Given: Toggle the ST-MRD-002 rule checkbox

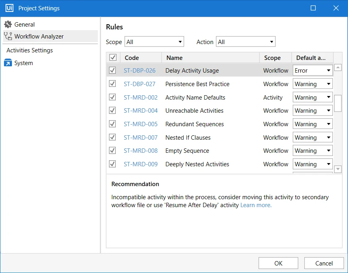Looking at the screenshot, I should coord(112,97).
